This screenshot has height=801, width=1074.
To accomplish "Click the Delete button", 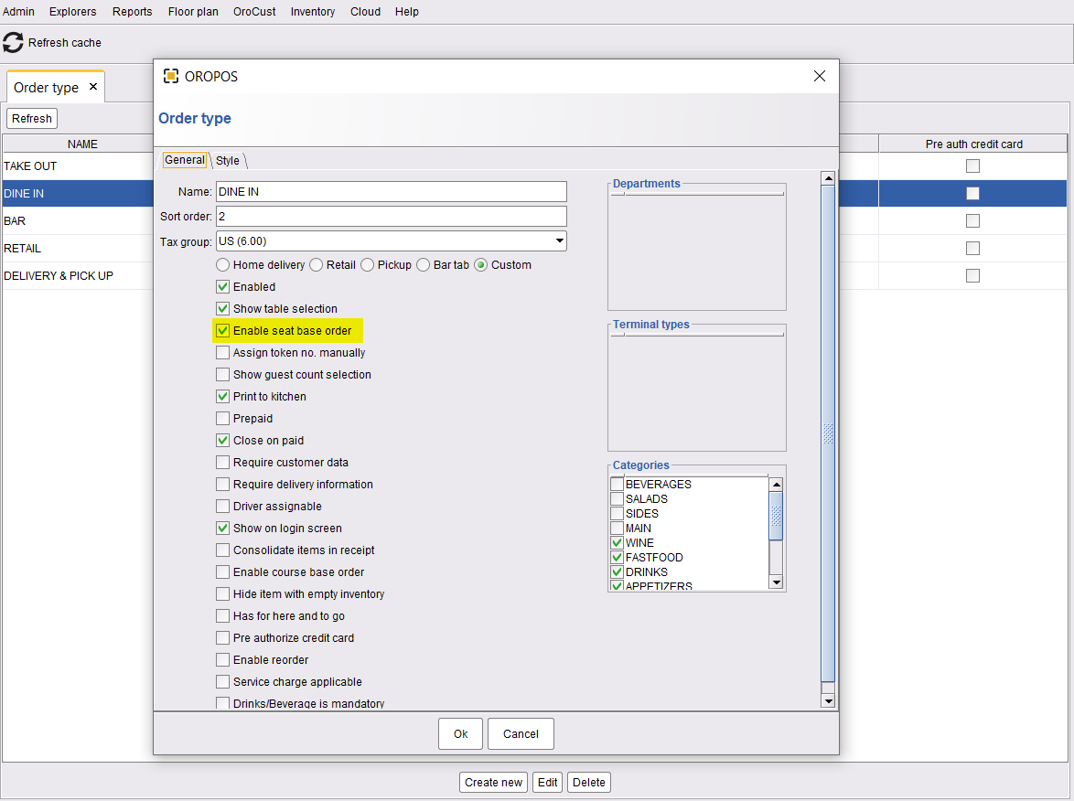I will [x=589, y=783].
